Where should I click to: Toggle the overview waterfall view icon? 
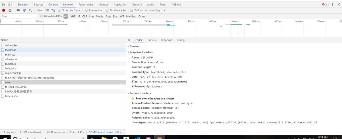pyautogui.click(x=53, y=11)
